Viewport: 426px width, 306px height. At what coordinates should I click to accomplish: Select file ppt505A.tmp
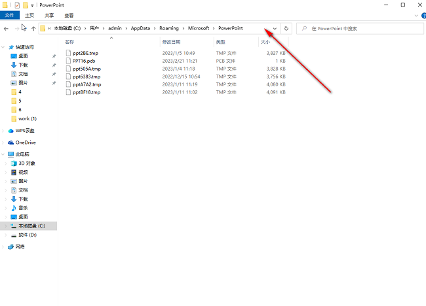(87, 69)
